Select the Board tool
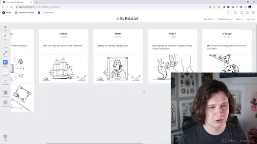The width and height of the screenshot is (257, 144). coord(5,63)
